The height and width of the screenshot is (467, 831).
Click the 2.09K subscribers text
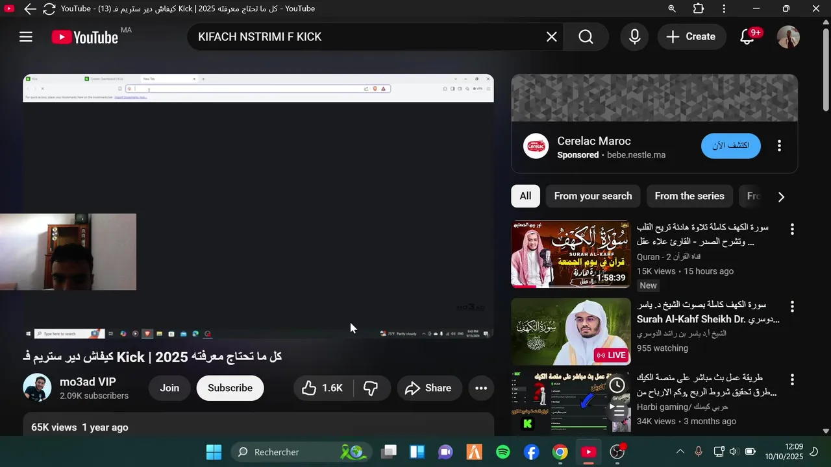(94, 396)
